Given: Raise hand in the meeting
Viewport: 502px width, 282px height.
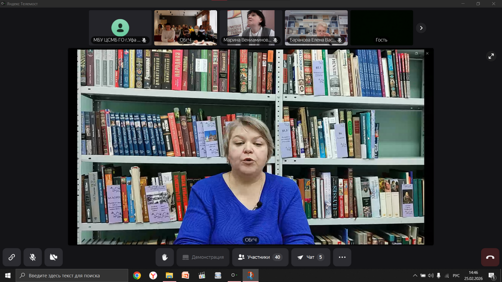Looking at the screenshot, I should click(165, 257).
